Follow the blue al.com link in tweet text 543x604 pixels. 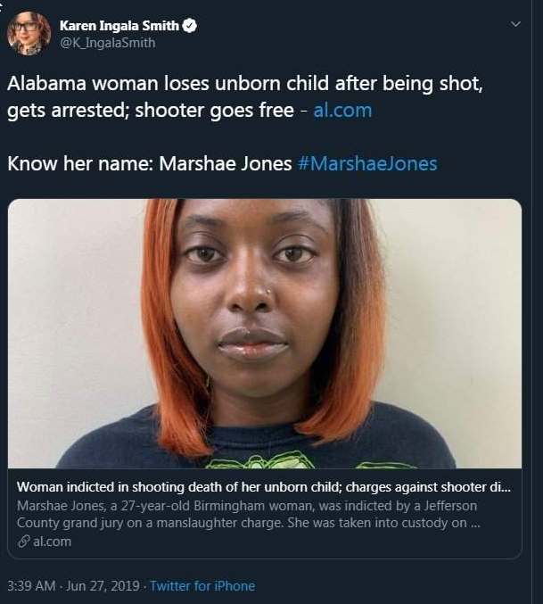342,111
